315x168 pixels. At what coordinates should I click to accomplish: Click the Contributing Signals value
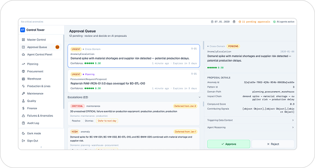click(269, 110)
